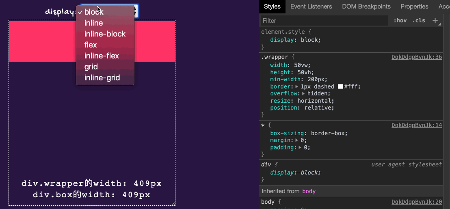Screen dimensions: 450x209
Task: Select inline-flex from the dropdown list
Action: (x=102, y=56)
